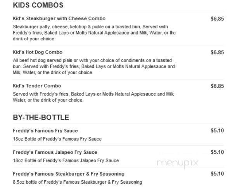Select the all beef hot dog description
This screenshot has width=247, height=195.
tap(94, 66)
